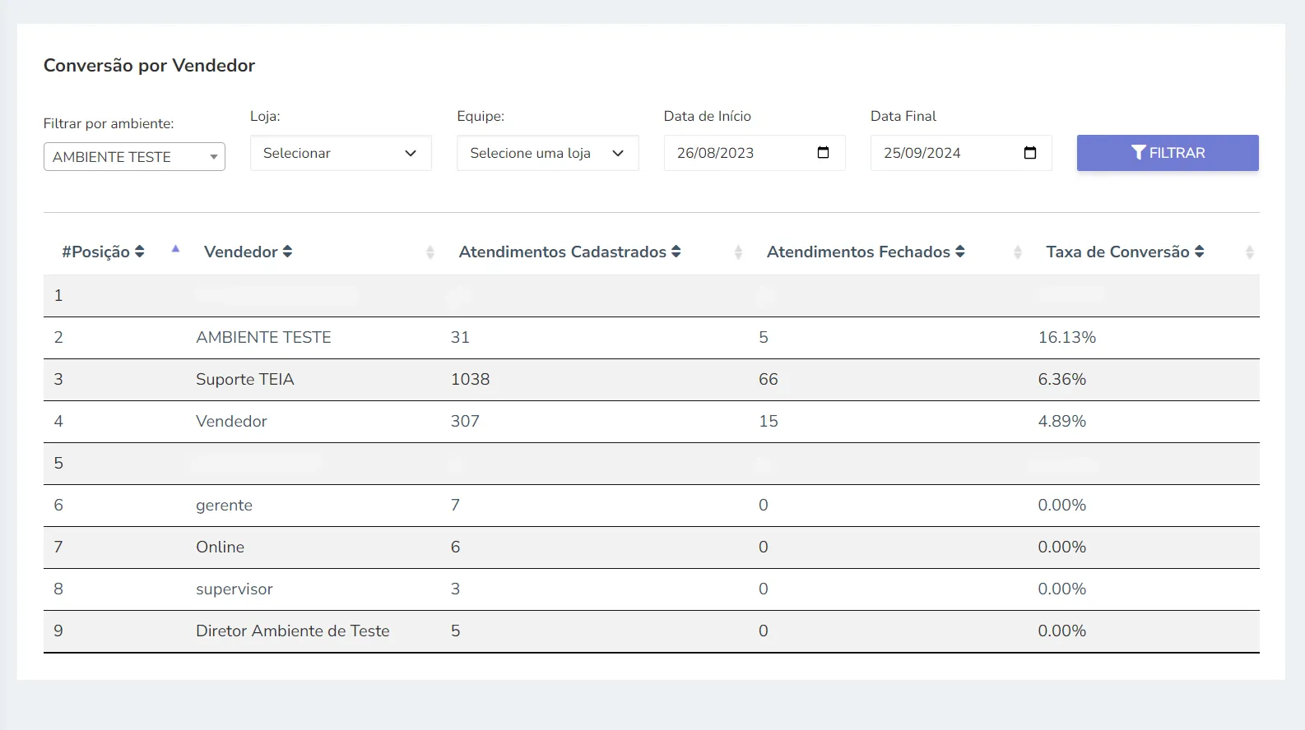
Task: Click the 6.36% conversion rate cell
Action: pos(1061,379)
